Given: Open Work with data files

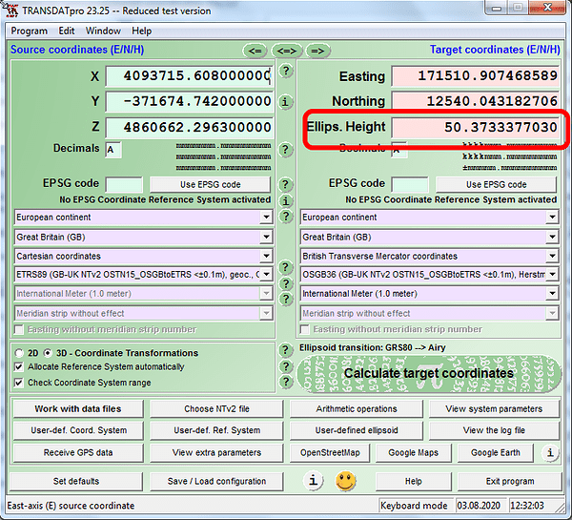Looking at the screenshot, I should coord(78,408).
